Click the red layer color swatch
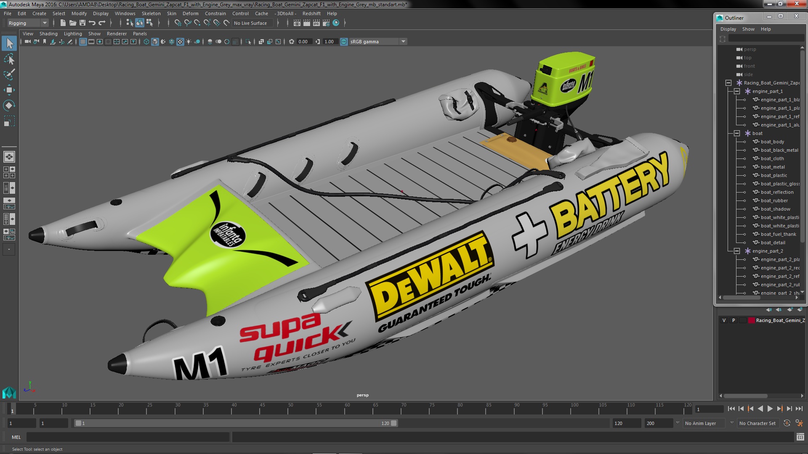The image size is (808, 454). pyautogui.click(x=751, y=320)
